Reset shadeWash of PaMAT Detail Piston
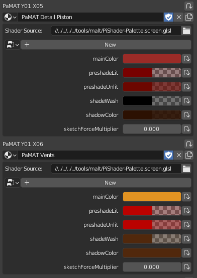 point(186,101)
